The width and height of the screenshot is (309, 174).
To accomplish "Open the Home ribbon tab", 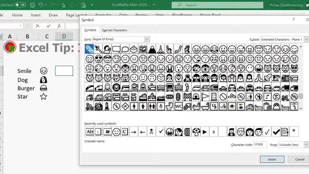I will point(17,15).
